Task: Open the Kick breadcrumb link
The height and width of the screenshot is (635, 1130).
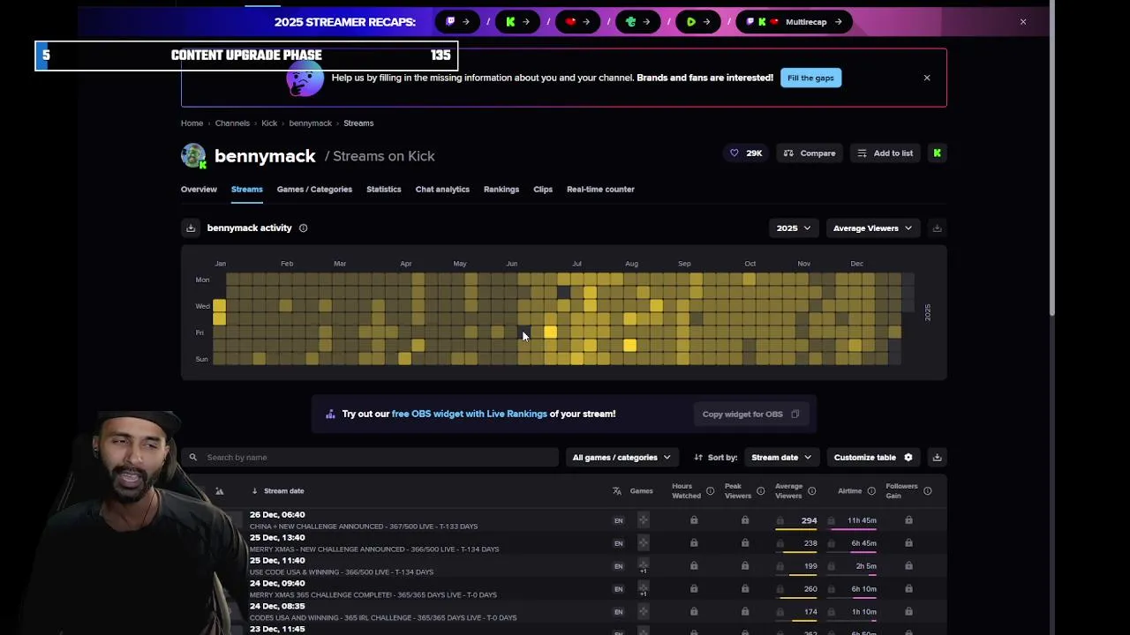Action: click(269, 123)
